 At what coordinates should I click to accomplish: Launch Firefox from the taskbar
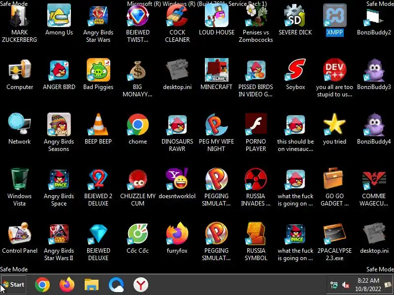67,285
